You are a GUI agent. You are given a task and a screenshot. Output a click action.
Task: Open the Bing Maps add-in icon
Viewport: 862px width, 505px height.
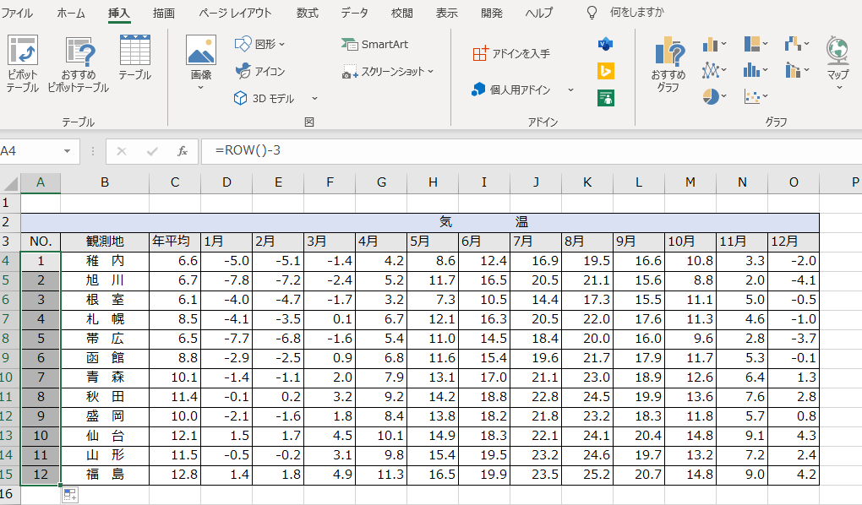point(605,71)
